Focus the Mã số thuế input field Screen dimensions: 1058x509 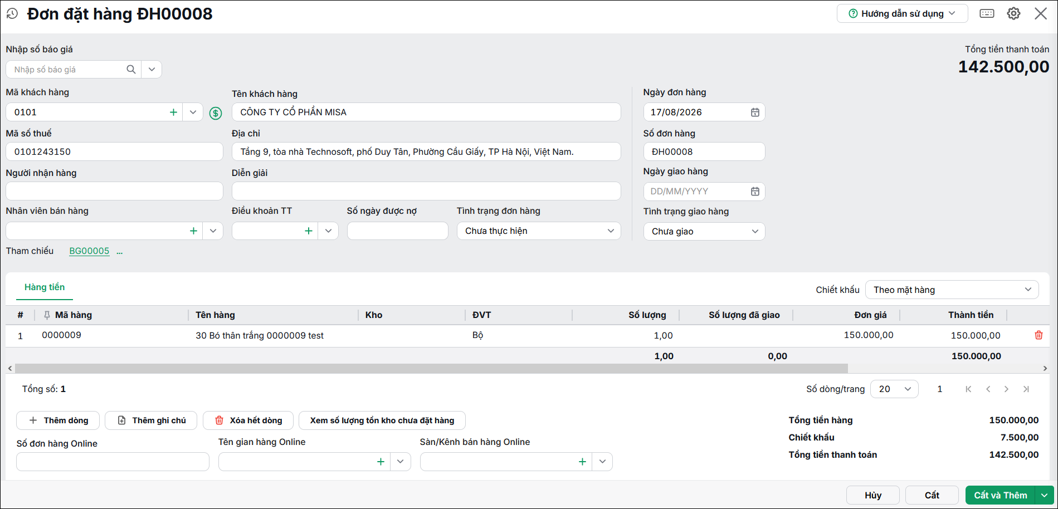click(x=114, y=151)
